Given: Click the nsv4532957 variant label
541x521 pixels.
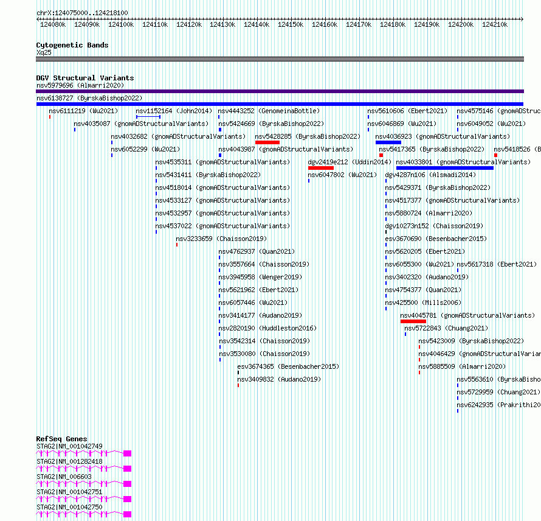Looking at the screenshot, I should [x=222, y=213].
